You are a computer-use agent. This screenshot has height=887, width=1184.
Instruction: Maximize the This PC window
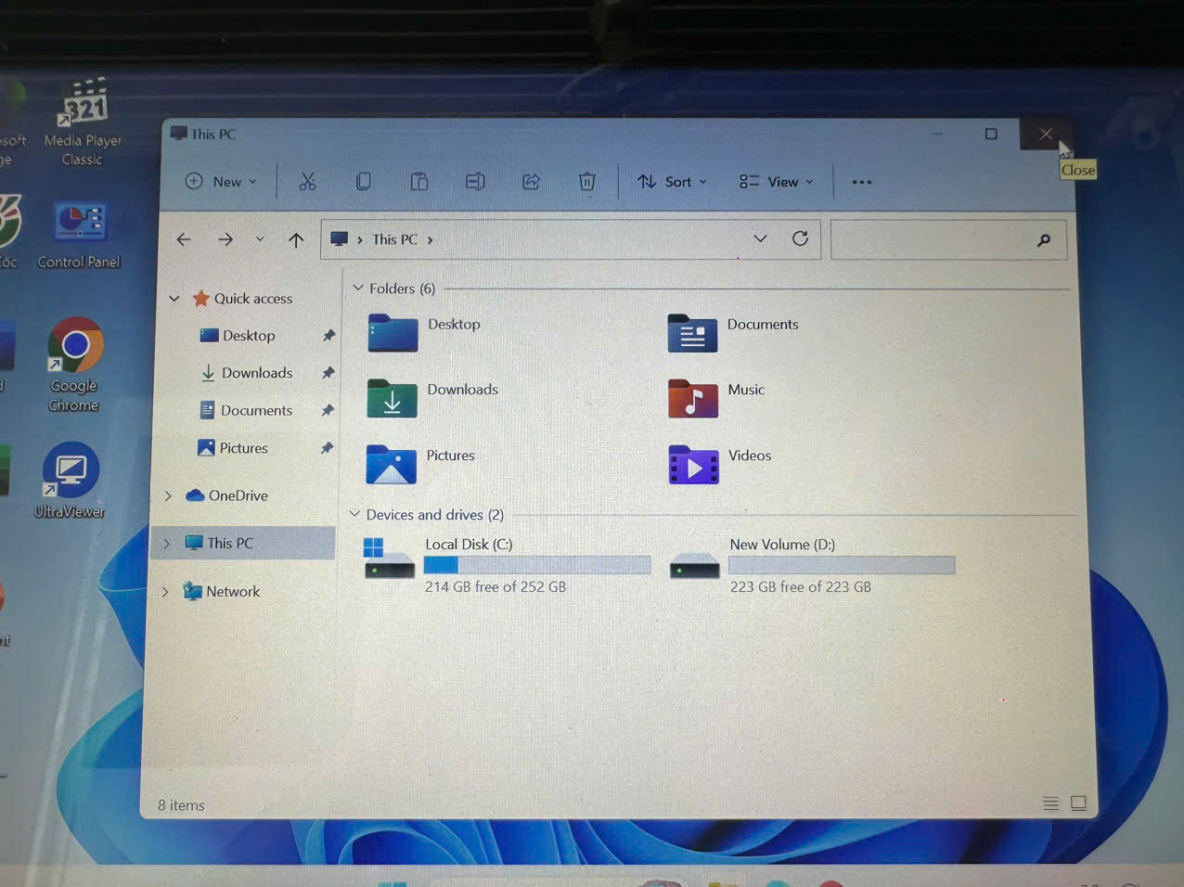point(991,134)
